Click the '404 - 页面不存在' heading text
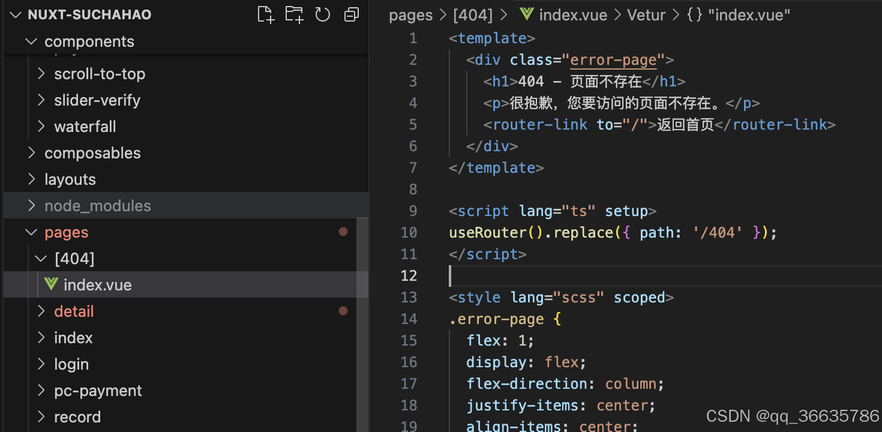882x432 pixels. point(580,81)
